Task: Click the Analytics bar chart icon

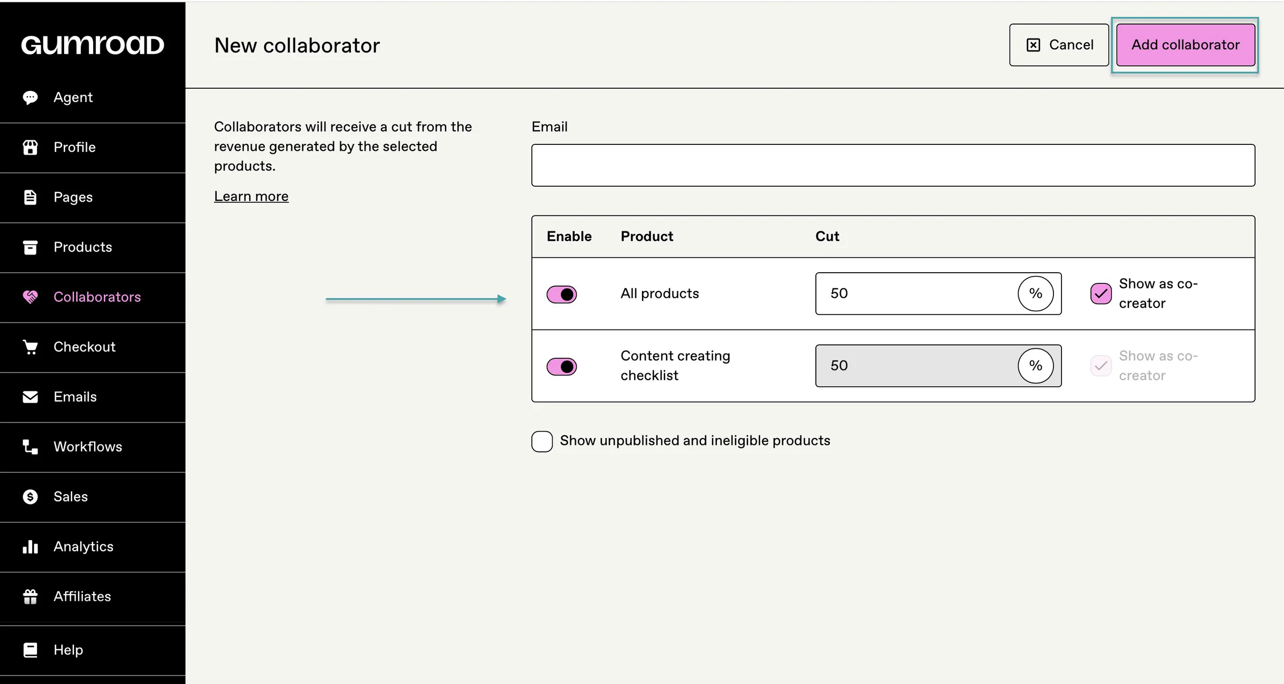Action: 30,547
